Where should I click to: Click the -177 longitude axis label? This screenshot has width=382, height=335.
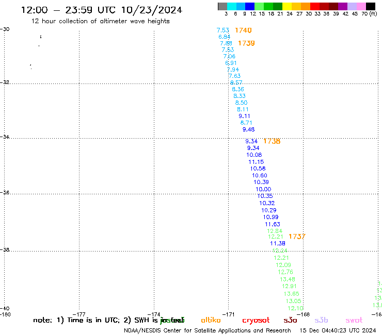coord(79,314)
